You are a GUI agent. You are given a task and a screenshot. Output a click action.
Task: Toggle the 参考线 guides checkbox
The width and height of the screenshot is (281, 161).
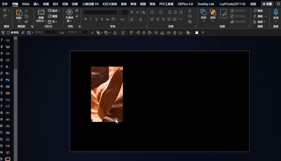[x=8, y=33]
